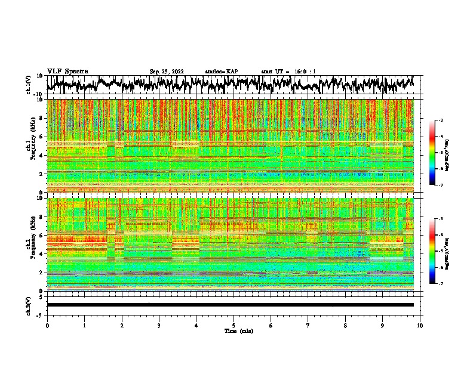The width and height of the screenshot is (473, 365).
Task: Click the ch.1 color bar log(PSD) label
Action: tap(447, 156)
